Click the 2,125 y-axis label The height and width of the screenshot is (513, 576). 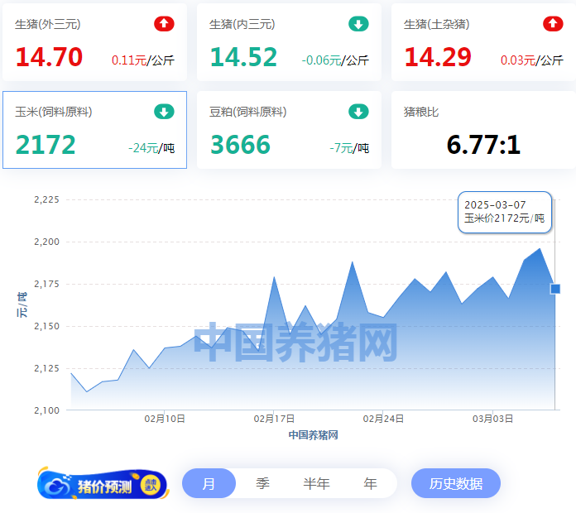[46, 368]
